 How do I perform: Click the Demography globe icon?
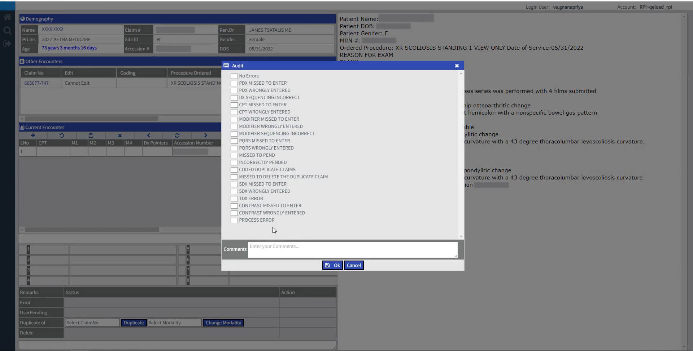click(x=22, y=19)
